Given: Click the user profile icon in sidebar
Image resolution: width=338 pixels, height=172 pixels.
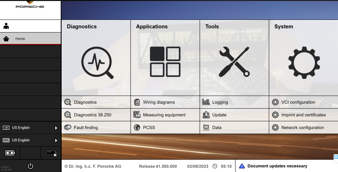Looking at the screenshot, I should pos(6,26).
